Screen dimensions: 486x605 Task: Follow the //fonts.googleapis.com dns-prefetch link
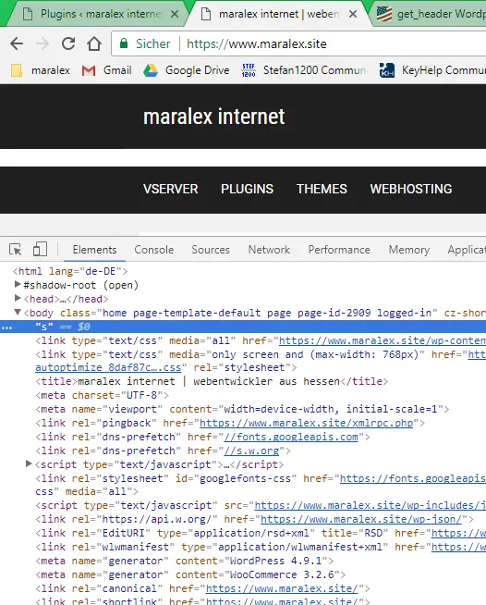click(x=291, y=437)
